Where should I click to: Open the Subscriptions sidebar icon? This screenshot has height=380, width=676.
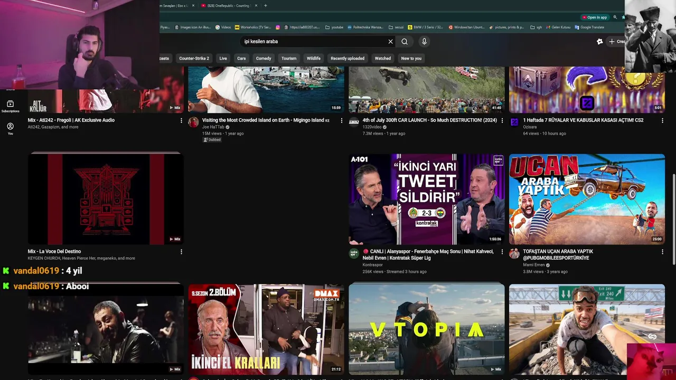pos(10,106)
